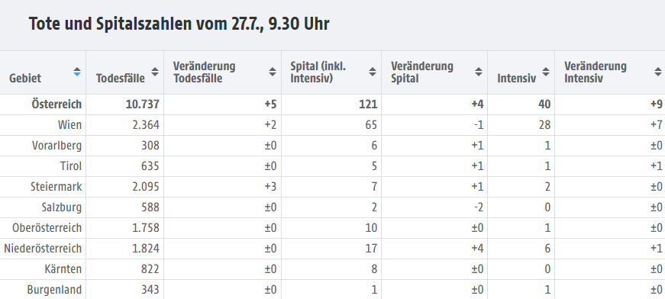Screen dimensions: 665x299
Task: Sort by Veränderung Spital arrow icon
Action: [479, 72]
